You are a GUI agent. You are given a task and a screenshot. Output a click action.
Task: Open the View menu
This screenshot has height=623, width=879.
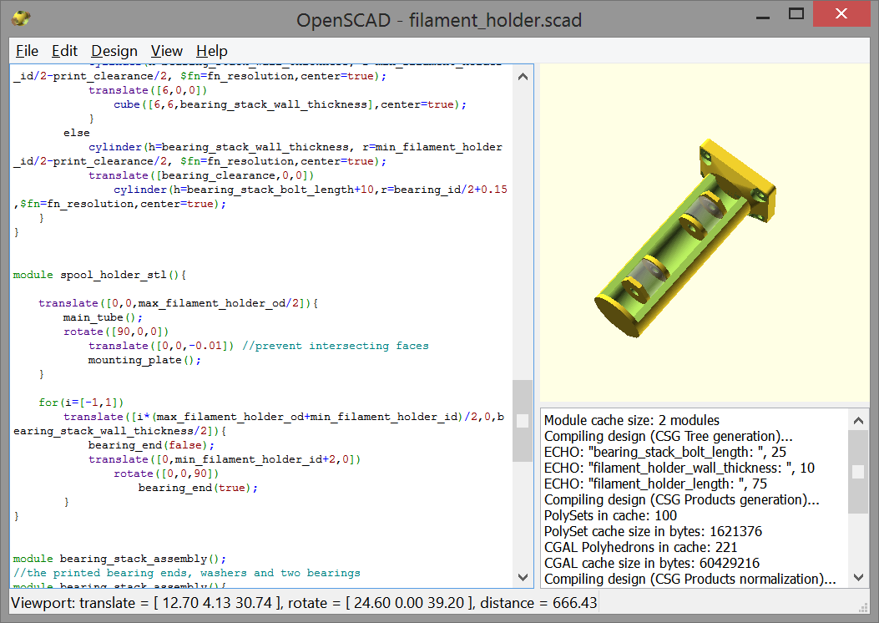point(166,51)
